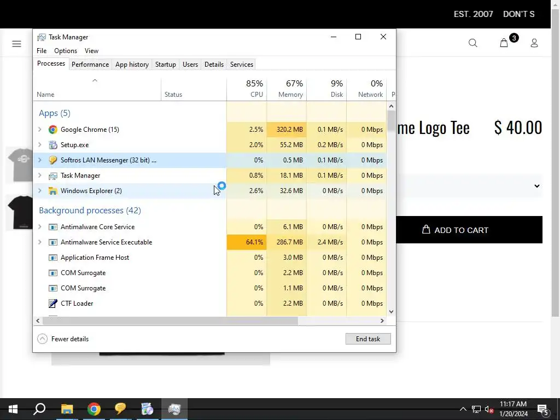Open Softros LAN Messenger taskbar icon
This screenshot has width=560, height=420.
(x=120, y=409)
